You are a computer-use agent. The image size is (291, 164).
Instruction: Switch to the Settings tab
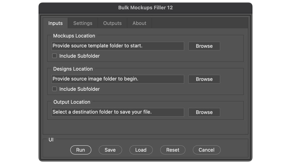[83, 23]
